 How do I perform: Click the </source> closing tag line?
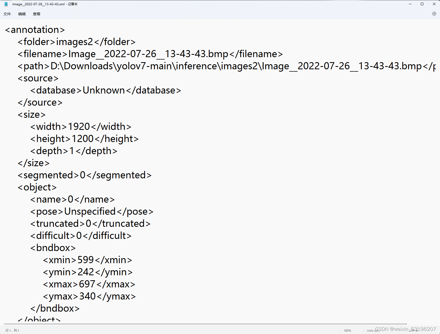click(40, 102)
